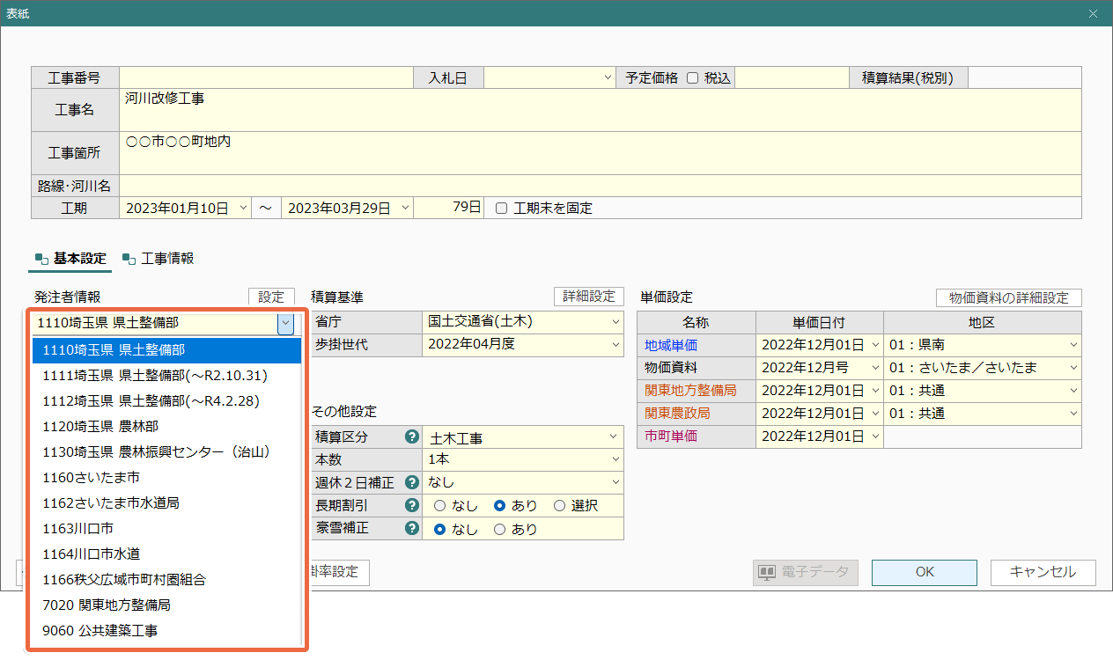Viewport: 1113px width, 660px height.
Task: Click the 地域単価 name cell
Action: coord(696,345)
